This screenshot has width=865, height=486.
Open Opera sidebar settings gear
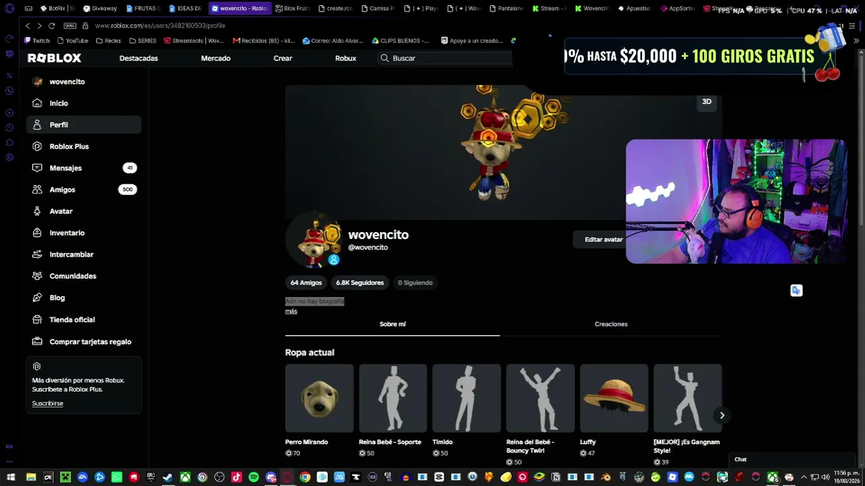tap(9, 157)
